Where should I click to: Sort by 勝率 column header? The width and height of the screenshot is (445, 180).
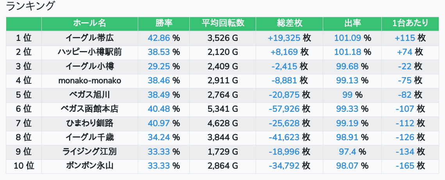coord(164,23)
